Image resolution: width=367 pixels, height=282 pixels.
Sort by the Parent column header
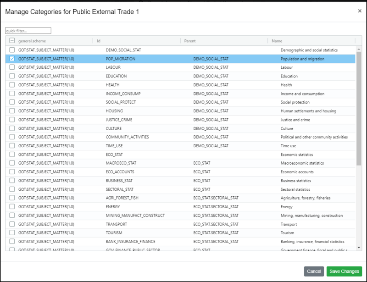point(190,41)
